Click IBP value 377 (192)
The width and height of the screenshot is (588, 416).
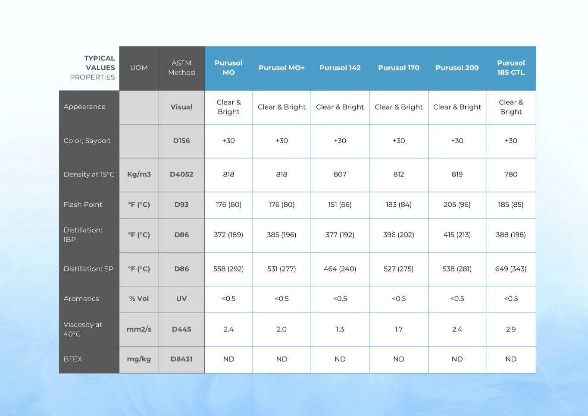click(x=340, y=235)
